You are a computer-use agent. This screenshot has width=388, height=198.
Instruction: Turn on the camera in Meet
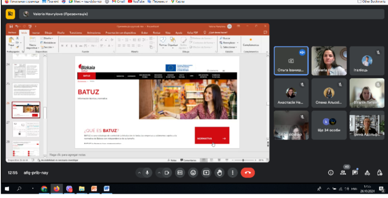click(167, 173)
